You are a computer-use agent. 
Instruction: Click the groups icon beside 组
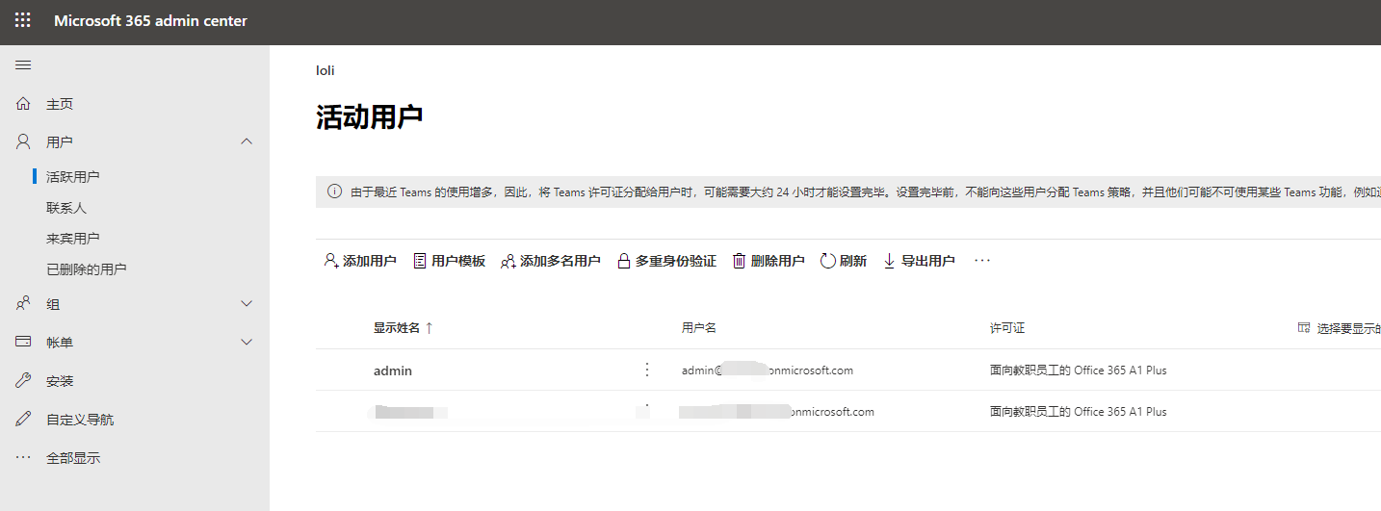(x=24, y=304)
